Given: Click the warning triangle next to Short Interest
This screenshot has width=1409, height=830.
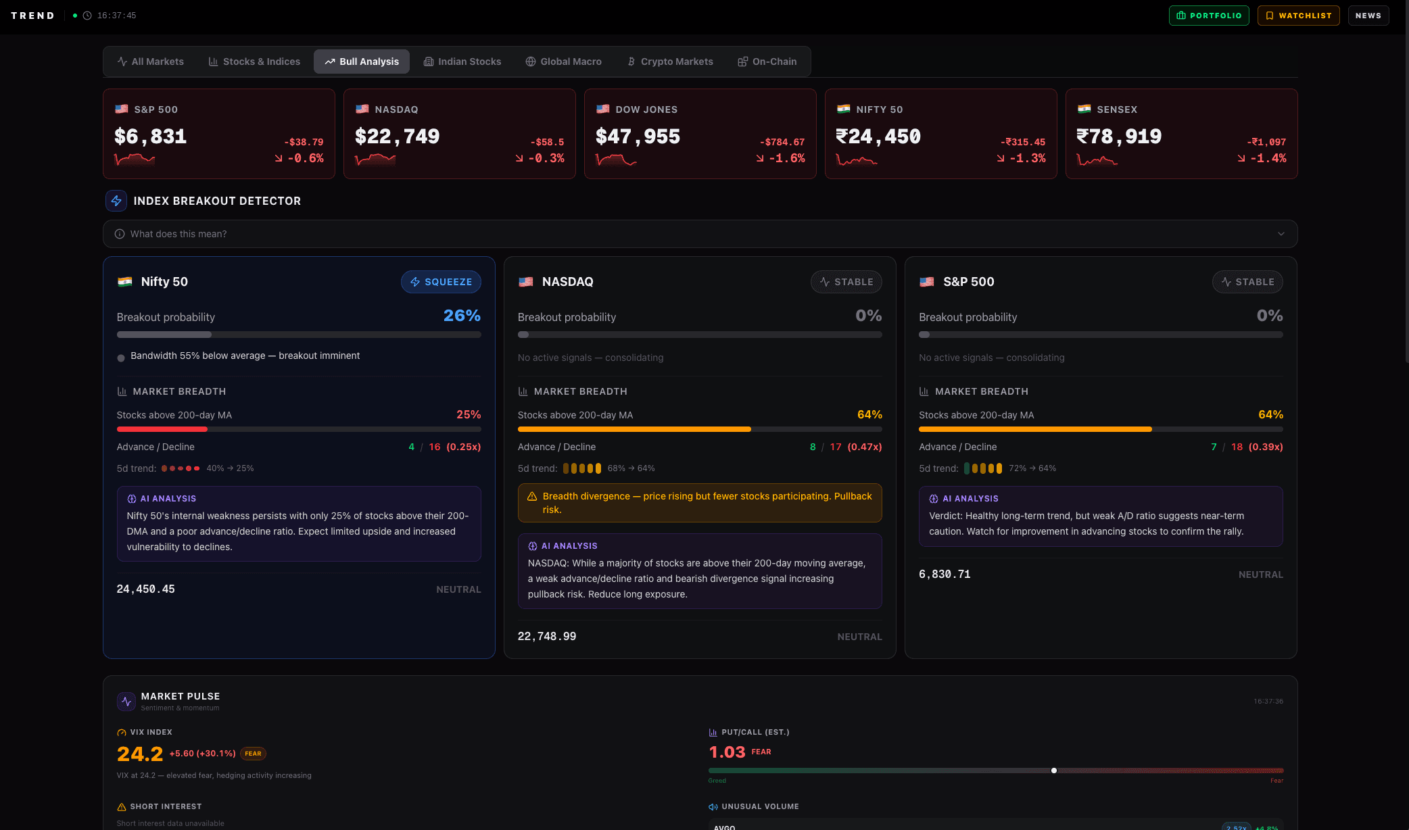Looking at the screenshot, I should [121, 806].
